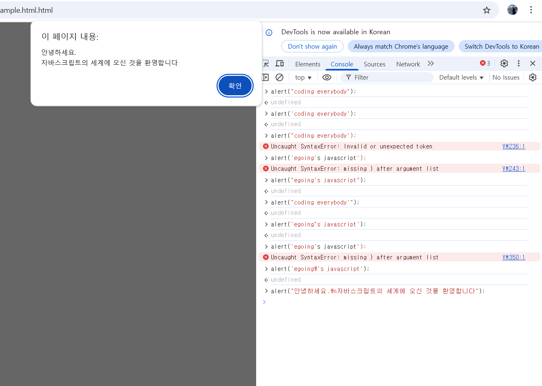The height and width of the screenshot is (386, 542).
Task: Click the red error count badge
Action: pyautogui.click(x=485, y=64)
